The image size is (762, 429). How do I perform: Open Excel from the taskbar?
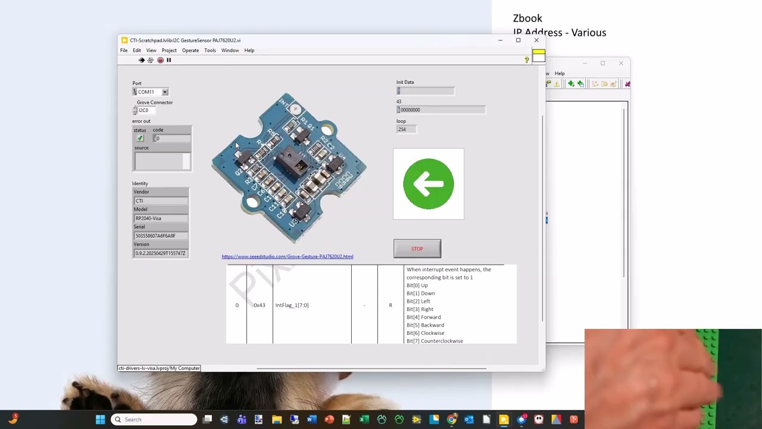364,419
